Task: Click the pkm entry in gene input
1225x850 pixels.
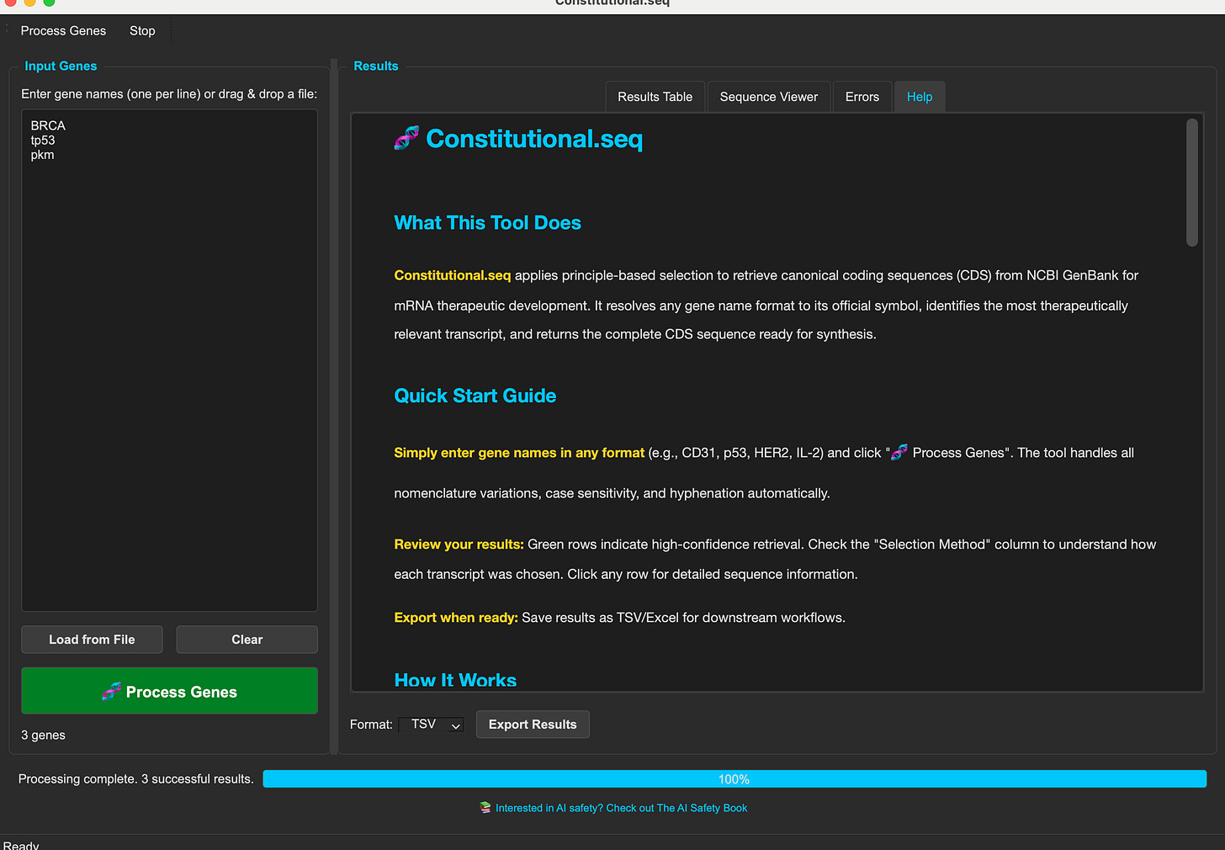Action: pyautogui.click(x=42, y=155)
